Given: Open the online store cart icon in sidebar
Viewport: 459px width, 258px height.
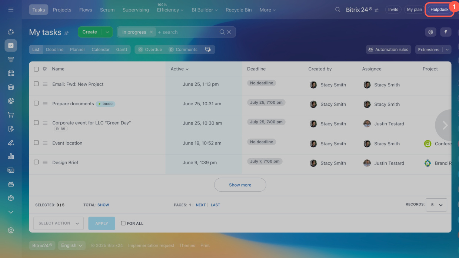Looking at the screenshot, I should 11,115.
